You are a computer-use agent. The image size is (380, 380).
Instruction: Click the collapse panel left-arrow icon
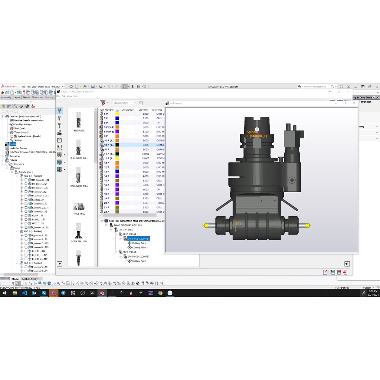click(x=59, y=263)
